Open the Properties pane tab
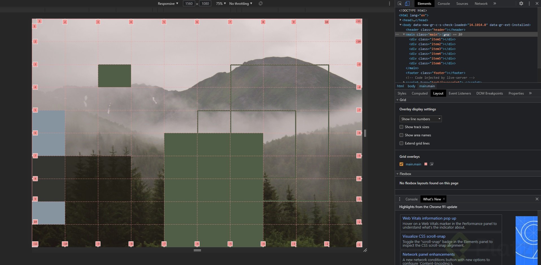Screen dimensions: 541x265 coord(516,93)
